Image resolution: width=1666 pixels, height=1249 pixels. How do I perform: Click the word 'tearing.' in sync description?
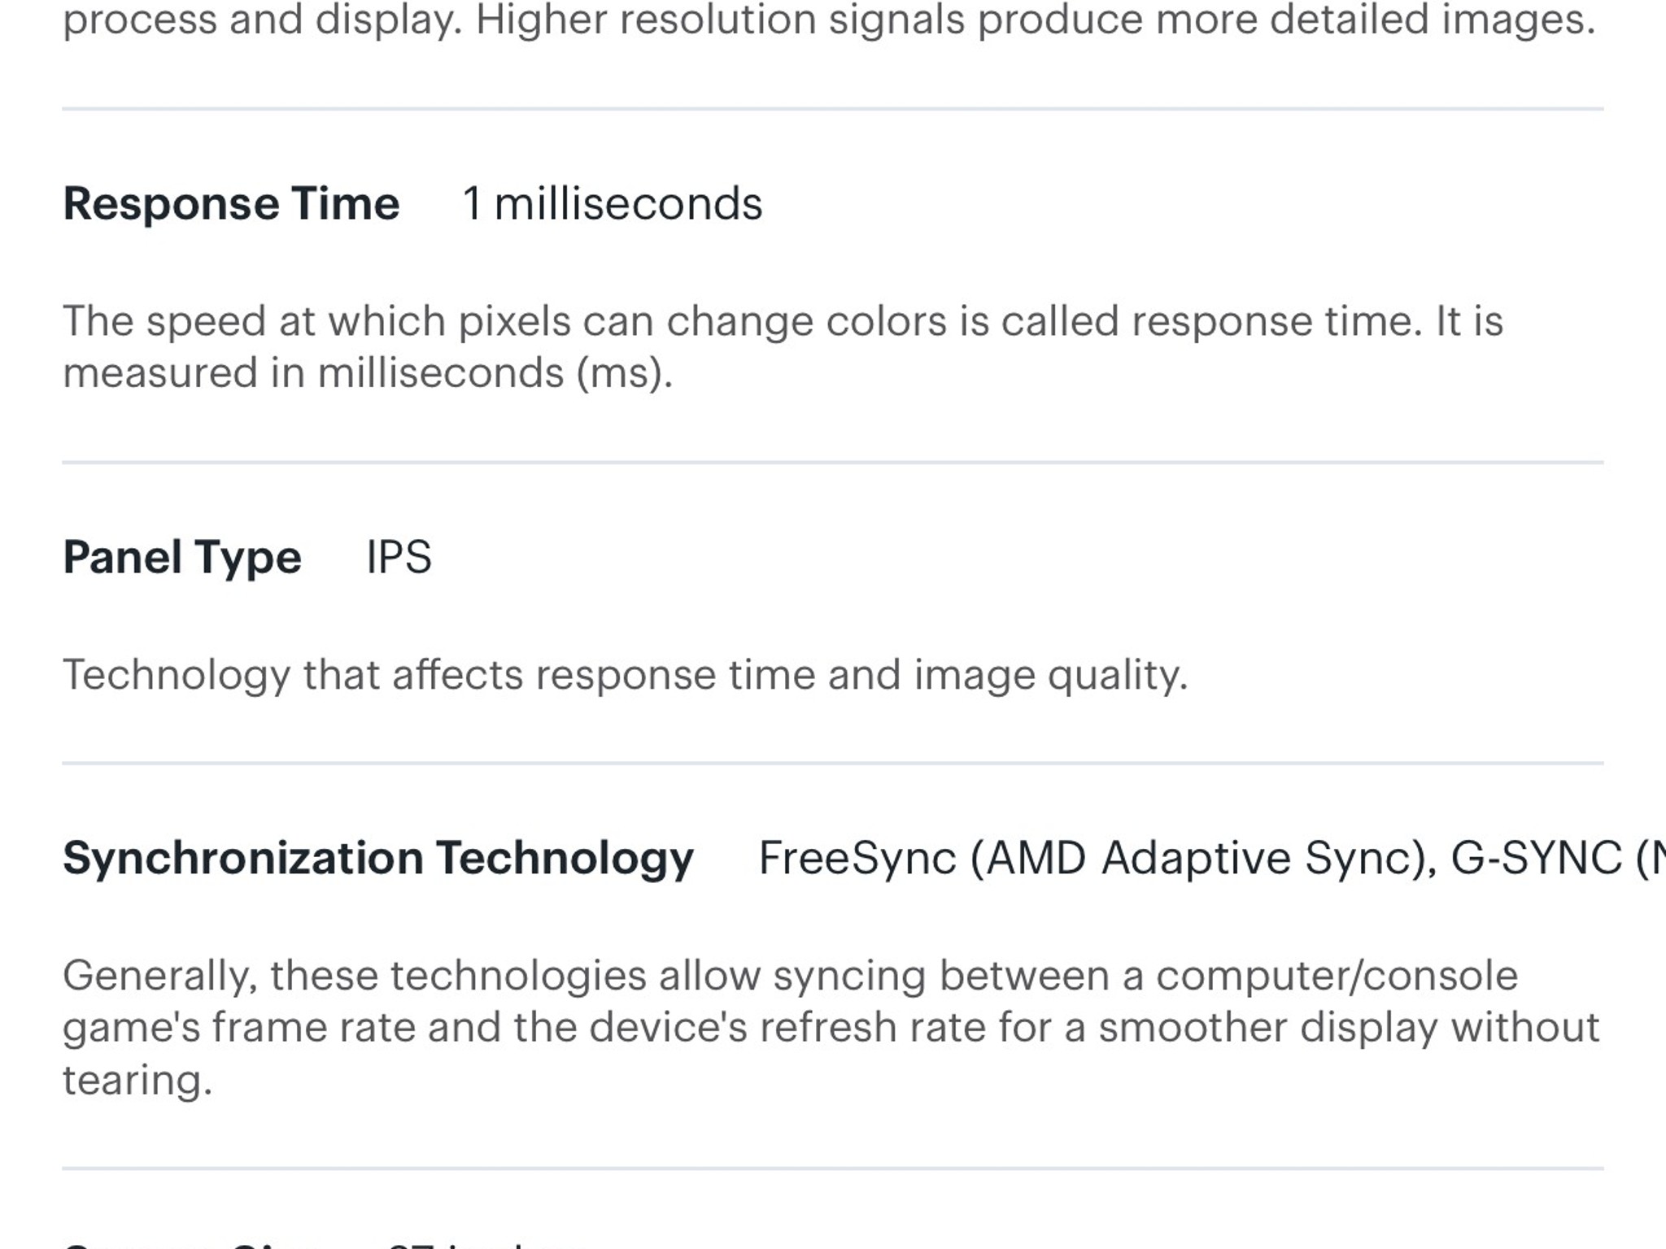point(137,1081)
